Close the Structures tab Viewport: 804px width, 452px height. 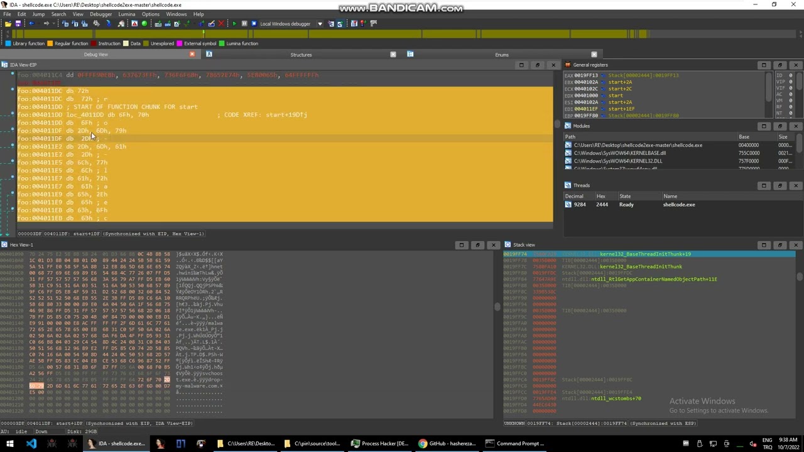[393, 55]
